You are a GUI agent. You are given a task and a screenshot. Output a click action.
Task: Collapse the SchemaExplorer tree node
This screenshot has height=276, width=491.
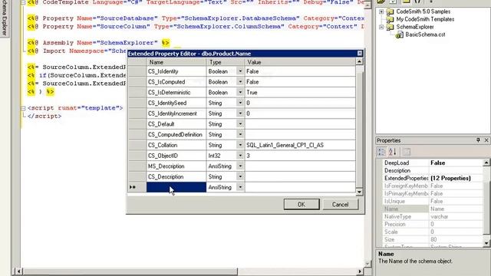point(381,28)
